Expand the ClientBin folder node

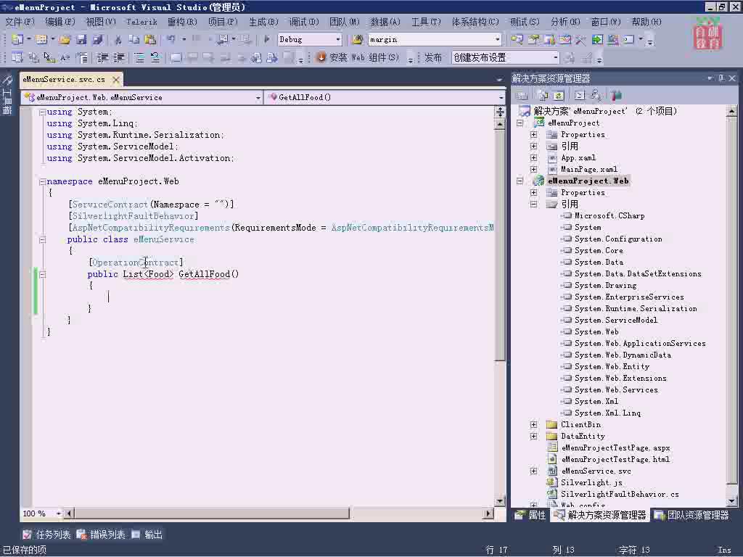(x=533, y=424)
